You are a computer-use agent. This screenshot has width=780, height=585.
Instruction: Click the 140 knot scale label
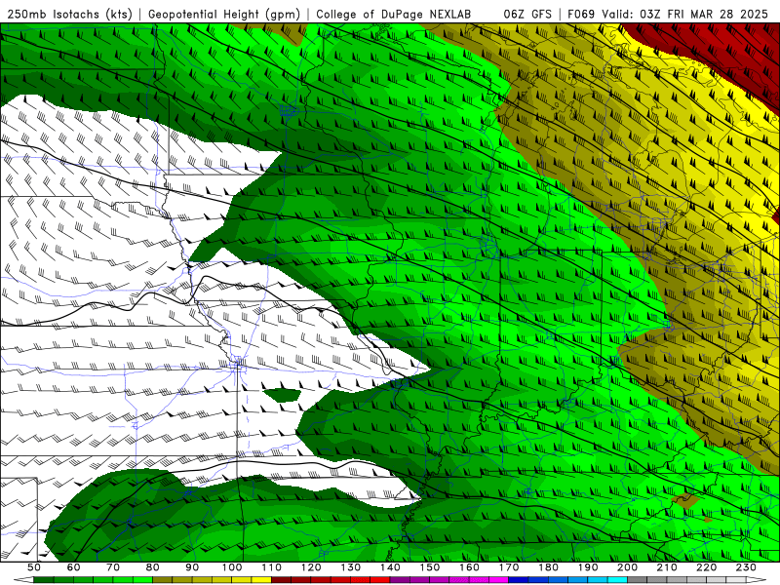click(x=390, y=567)
